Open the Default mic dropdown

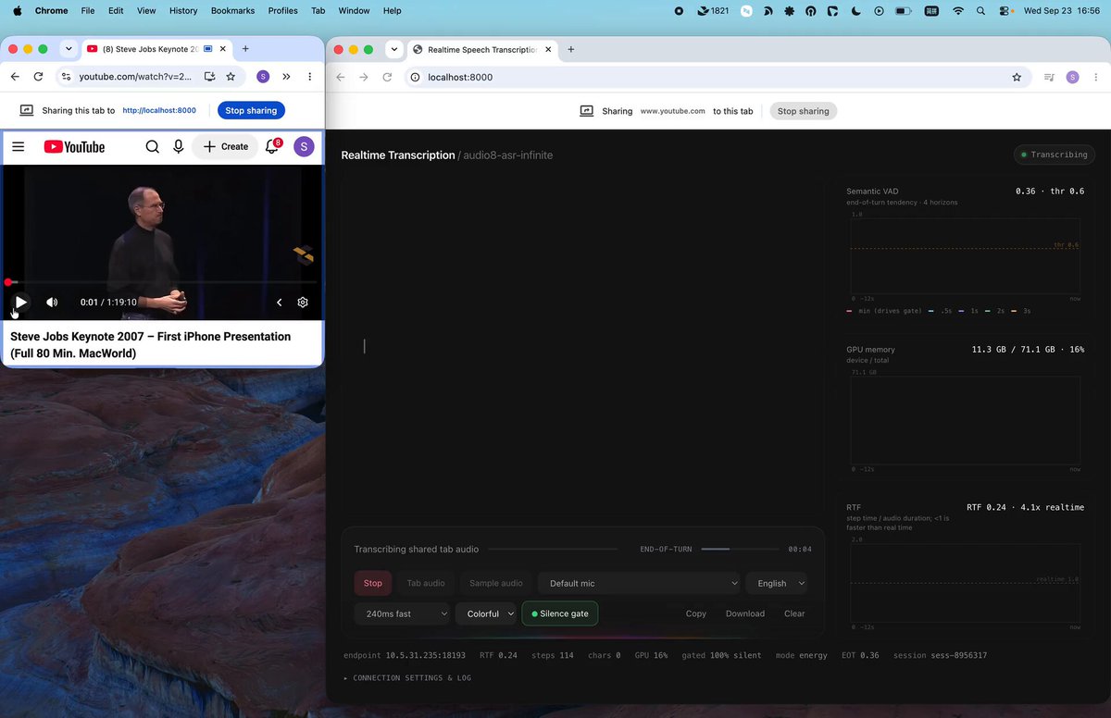(640, 583)
